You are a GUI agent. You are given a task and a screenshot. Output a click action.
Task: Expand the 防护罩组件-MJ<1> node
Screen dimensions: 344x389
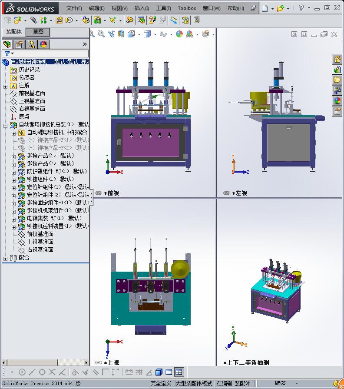[x=13, y=173]
